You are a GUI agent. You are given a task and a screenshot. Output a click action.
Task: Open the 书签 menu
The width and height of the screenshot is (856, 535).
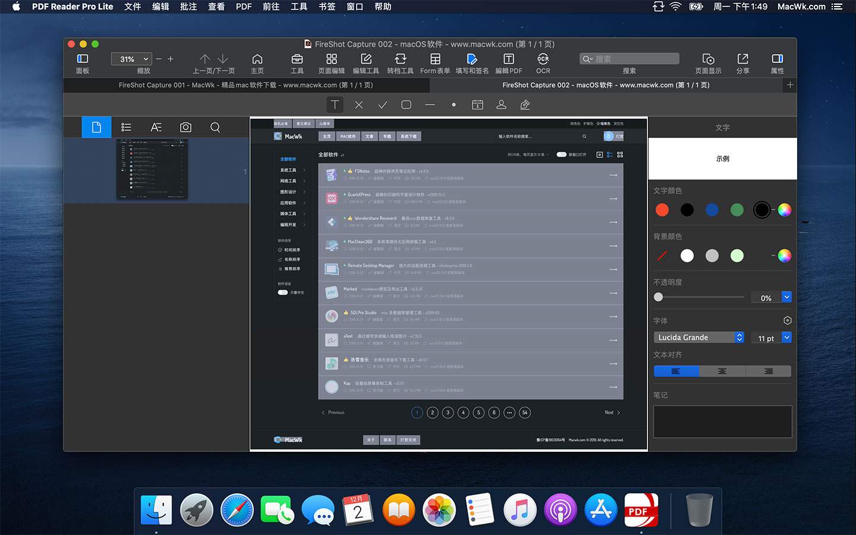pyautogui.click(x=327, y=7)
